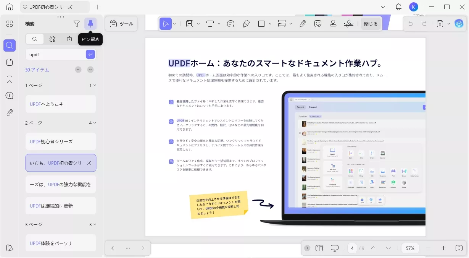Select the attach file paperclip tool
This screenshot has height=258, width=469.
[303, 24]
